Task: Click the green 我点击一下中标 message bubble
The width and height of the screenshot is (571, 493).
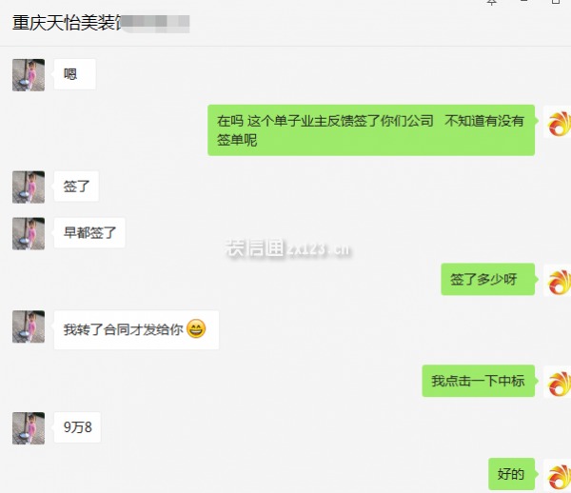Action: pyautogui.click(x=478, y=381)
